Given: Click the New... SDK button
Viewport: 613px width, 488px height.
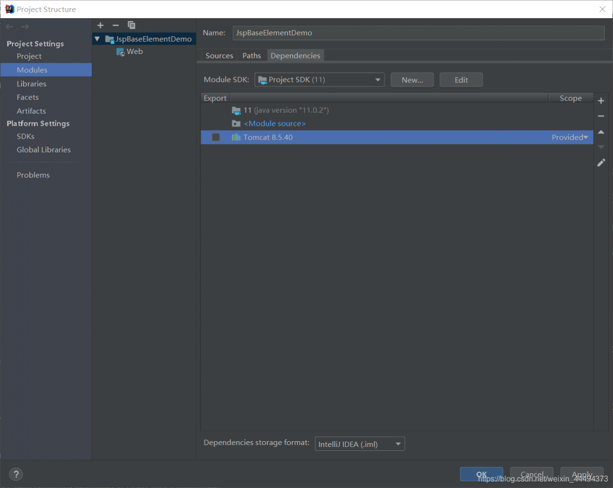Looking at the screenshot, I should pos(412,80).
